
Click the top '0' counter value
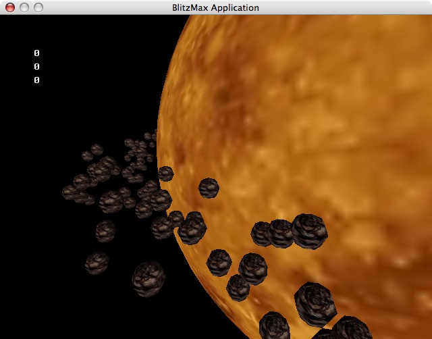[36, 53]
